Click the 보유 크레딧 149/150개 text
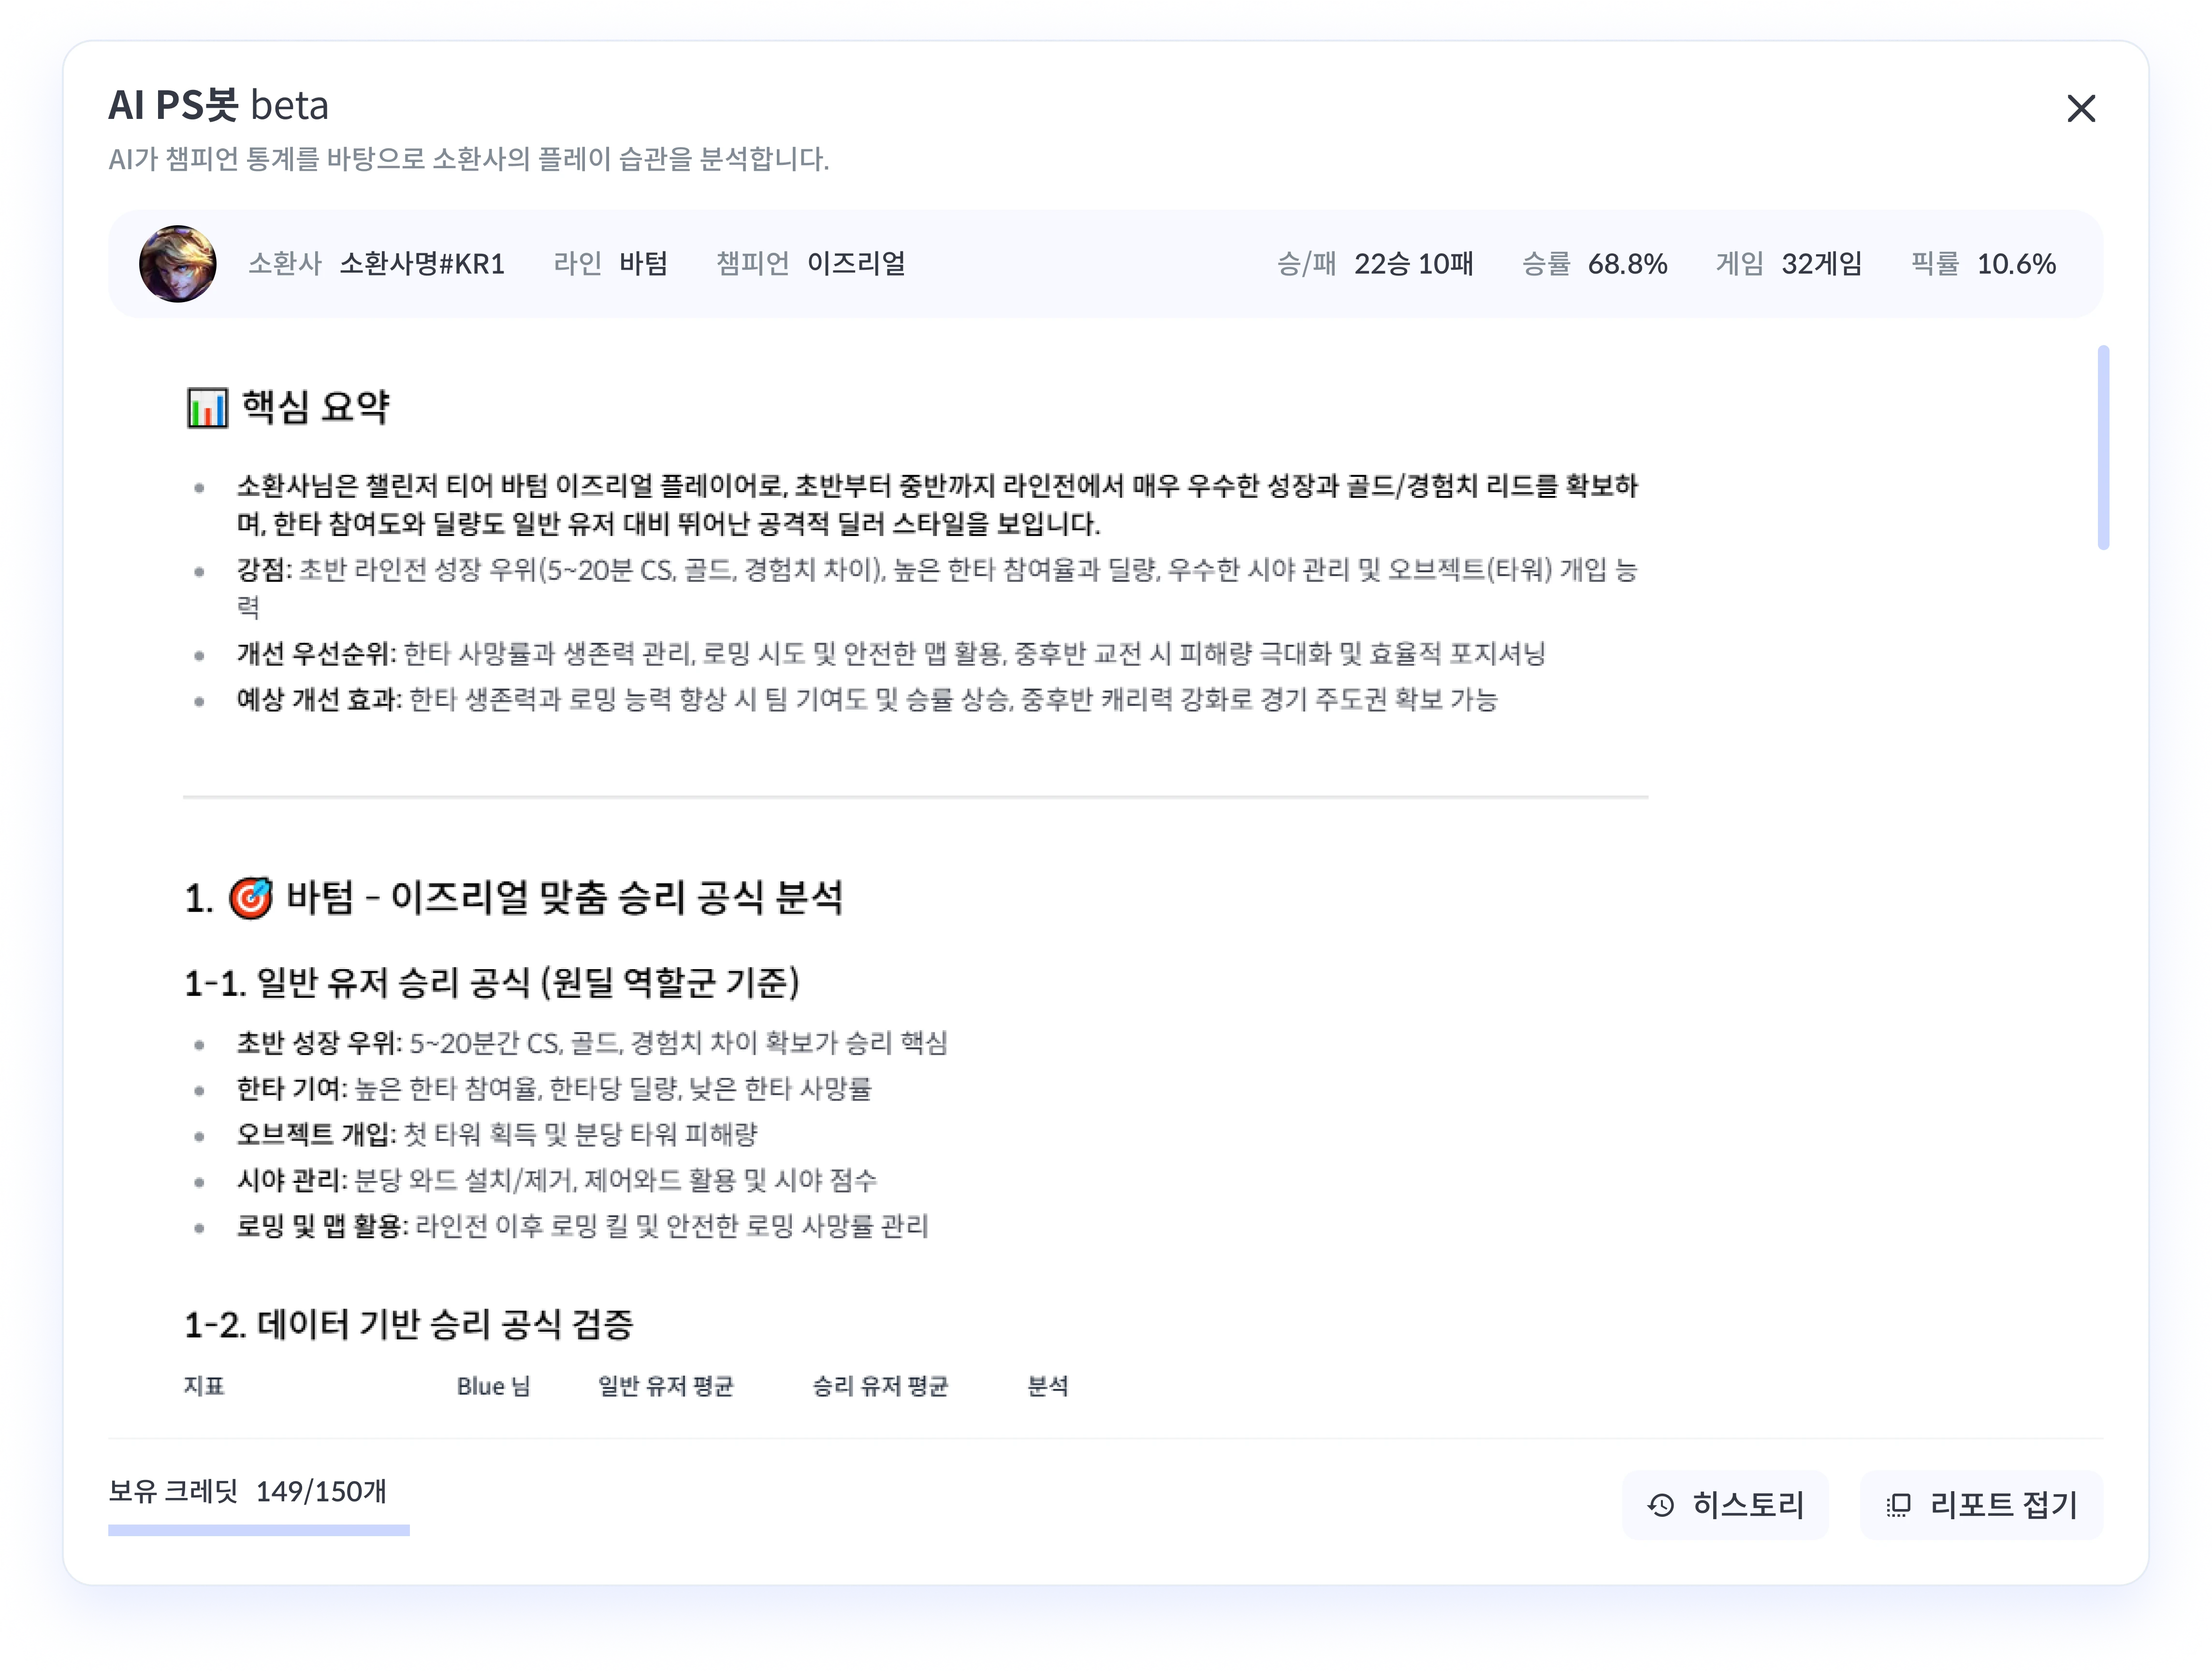This screenshot has height=1671, width=2212. [x=247, y=1491]
